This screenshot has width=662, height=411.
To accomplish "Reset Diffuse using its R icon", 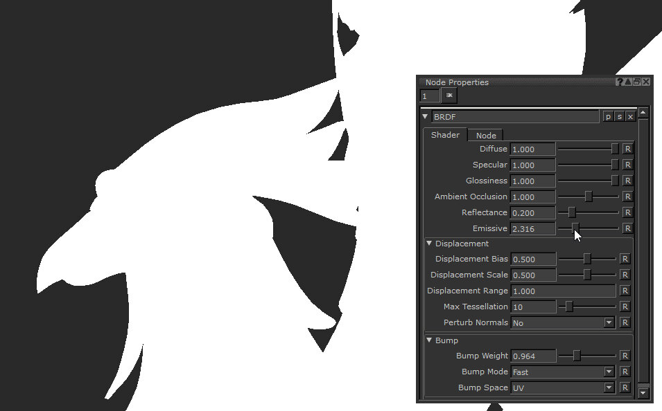I will (626, 149).
